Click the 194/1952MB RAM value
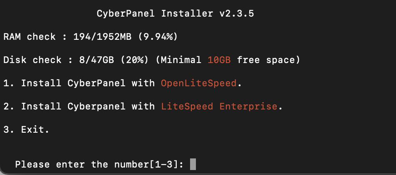The width and height of the screenshot is (396, 175). pos(102,37)
